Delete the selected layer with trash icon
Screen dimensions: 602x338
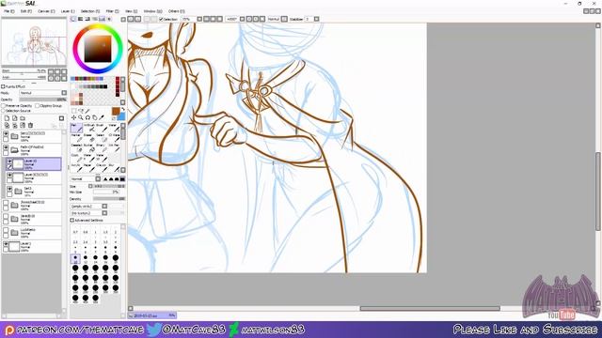click(30, 125)
